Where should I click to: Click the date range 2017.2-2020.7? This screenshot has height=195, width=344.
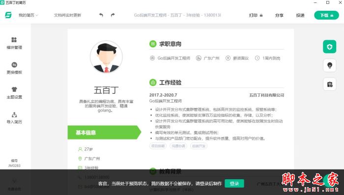[x=163, y=95]
